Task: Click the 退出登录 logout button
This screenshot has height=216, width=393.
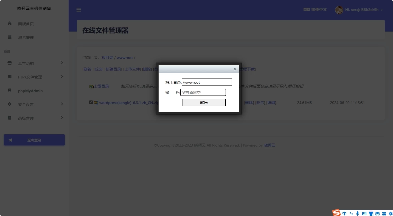Action: click(x=34, y=140)
